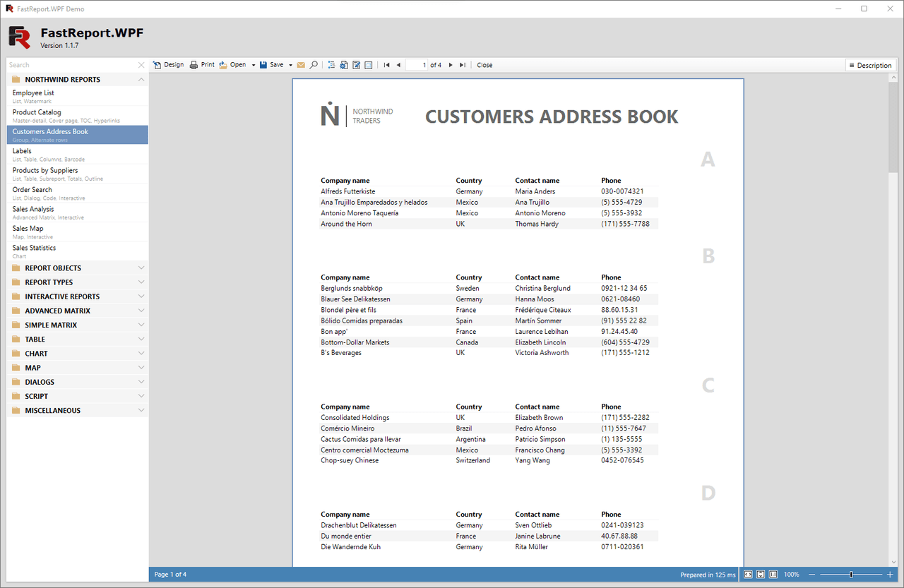Open page setup settings
This screenshot has height=588, width=904.
click(344, 65)
